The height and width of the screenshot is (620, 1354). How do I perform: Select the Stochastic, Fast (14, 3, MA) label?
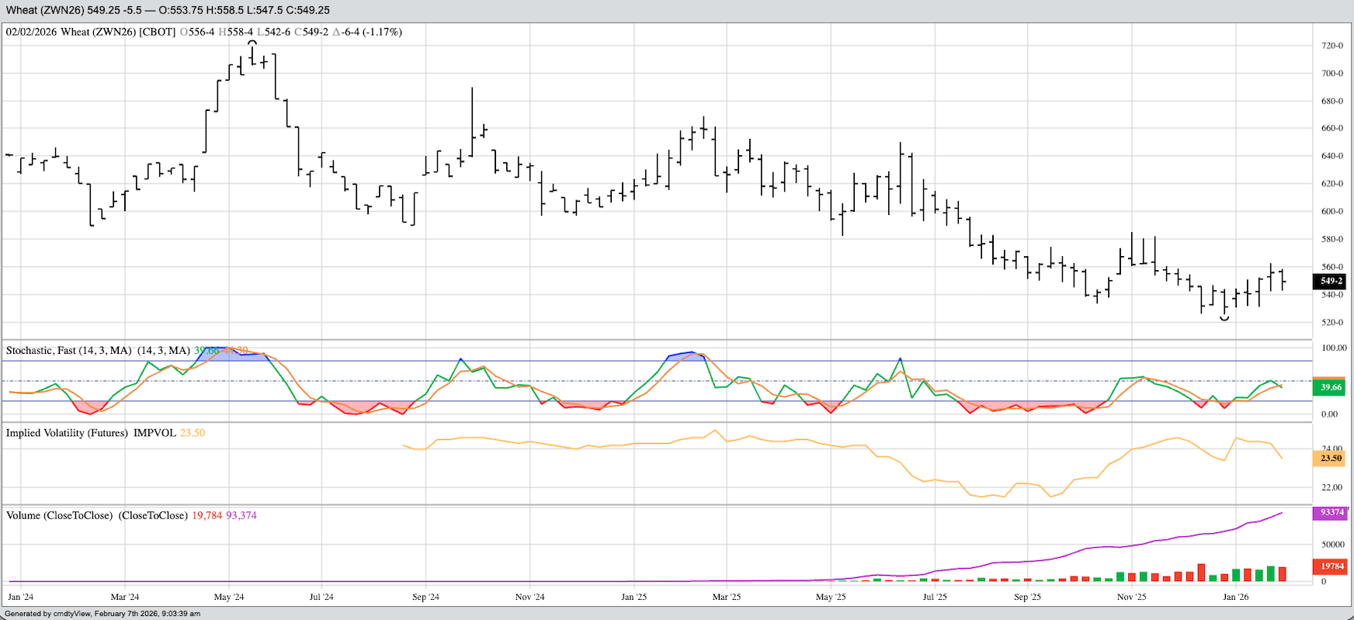[x=68, y=351]
